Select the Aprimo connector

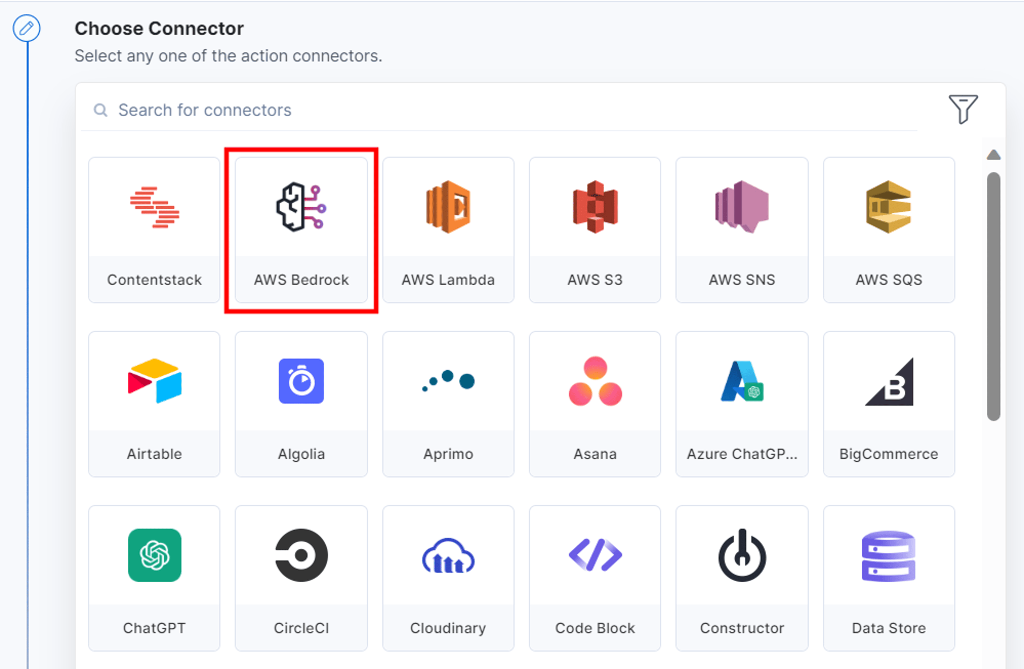(x=448, y=404)
